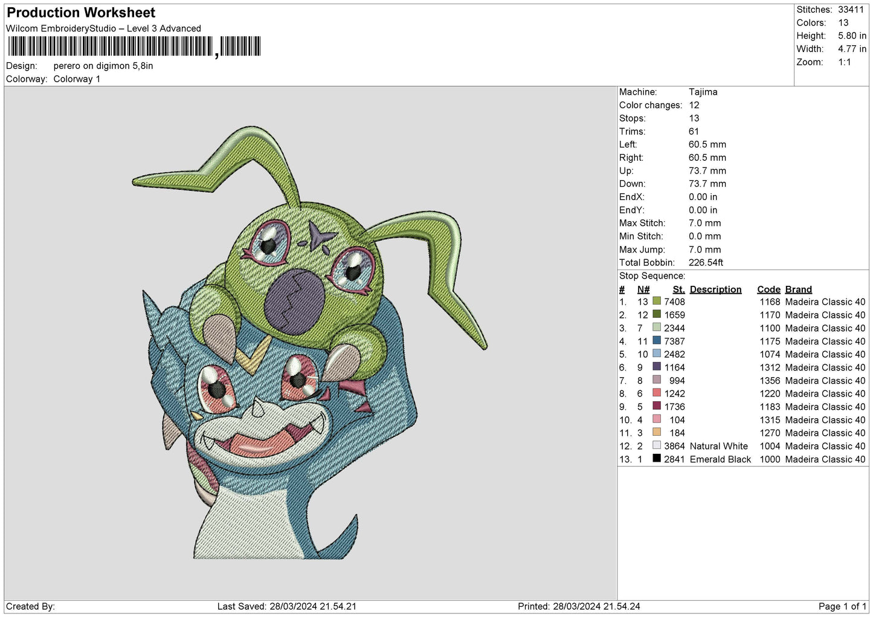Image resolution: width=873 pixels, height=617 pixels.
Task: Click the light blue swatch for thread 1074
Action: coord(657,354)
